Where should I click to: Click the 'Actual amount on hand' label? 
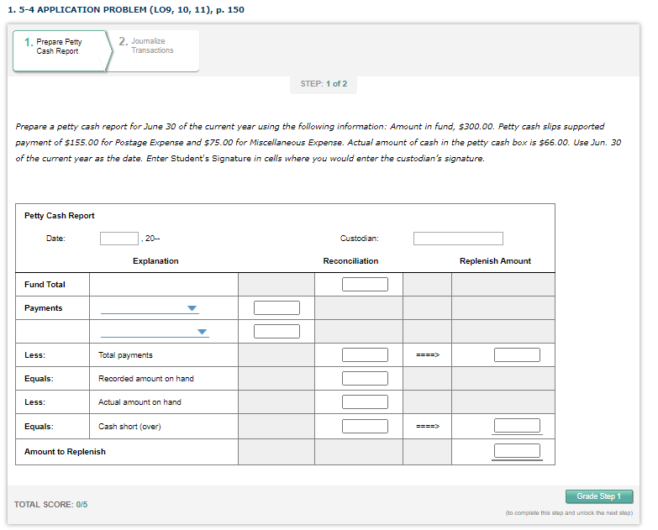click(139, 402)
